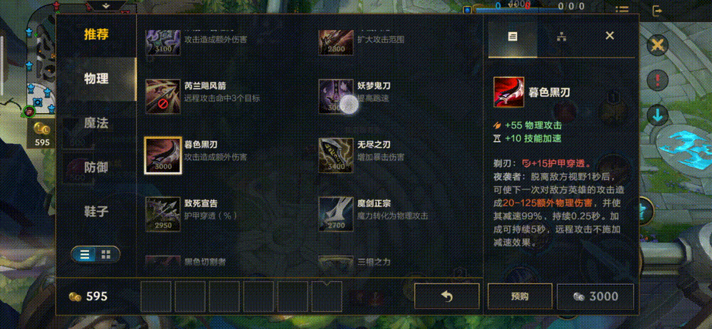Screen dimensions: 712x329
Task: Select the 芮兰飓风箭 item icon
Action: pyautogui.click(x=163, y=97)
